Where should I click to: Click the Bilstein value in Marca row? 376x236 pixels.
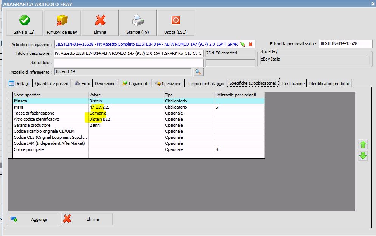click(x=126, y=101)
